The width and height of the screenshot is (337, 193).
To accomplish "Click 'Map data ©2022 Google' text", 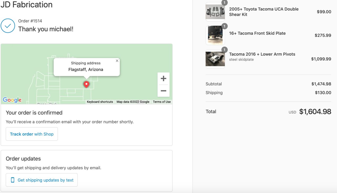I will (133, 102).
